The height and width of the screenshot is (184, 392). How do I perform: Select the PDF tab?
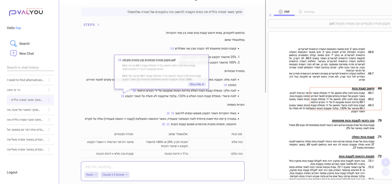click(284, 12)
